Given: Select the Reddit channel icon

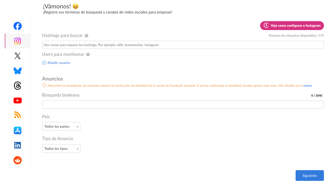Looking at the screenshot, I should pos(18,160).
